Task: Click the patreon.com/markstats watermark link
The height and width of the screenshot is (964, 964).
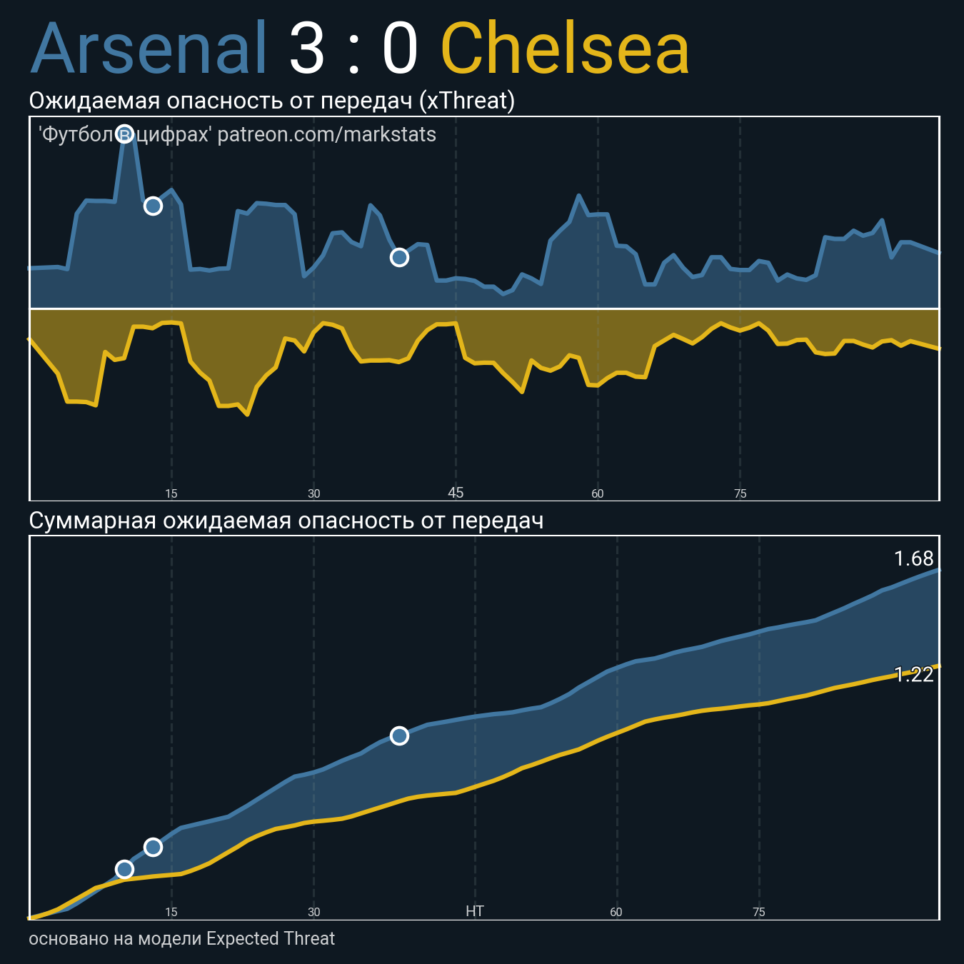Action: tap(326, 135)
